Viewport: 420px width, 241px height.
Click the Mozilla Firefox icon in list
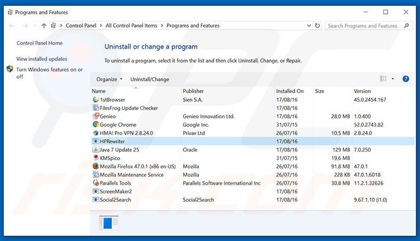coord(96,166)
